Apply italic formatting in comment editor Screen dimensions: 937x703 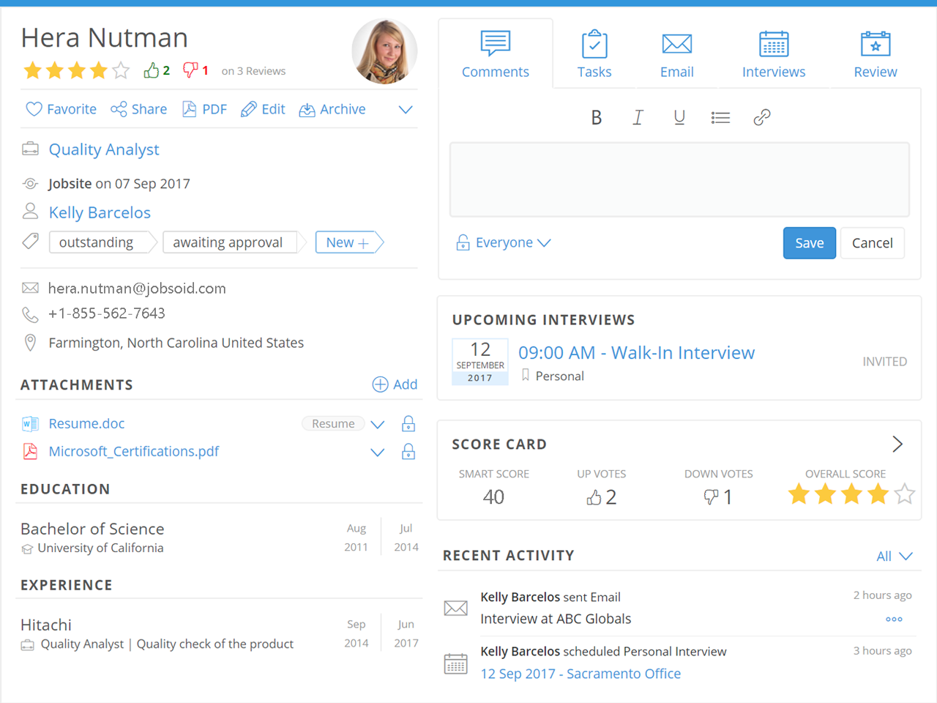coord(638,117)
